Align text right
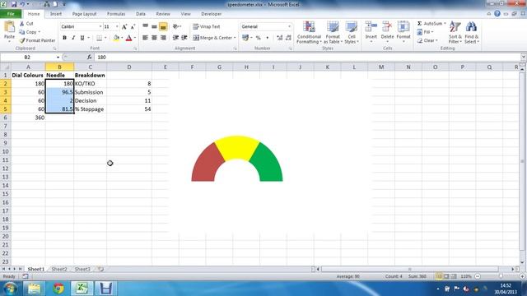This screenshot has width=527, height=296. [163, 38]
